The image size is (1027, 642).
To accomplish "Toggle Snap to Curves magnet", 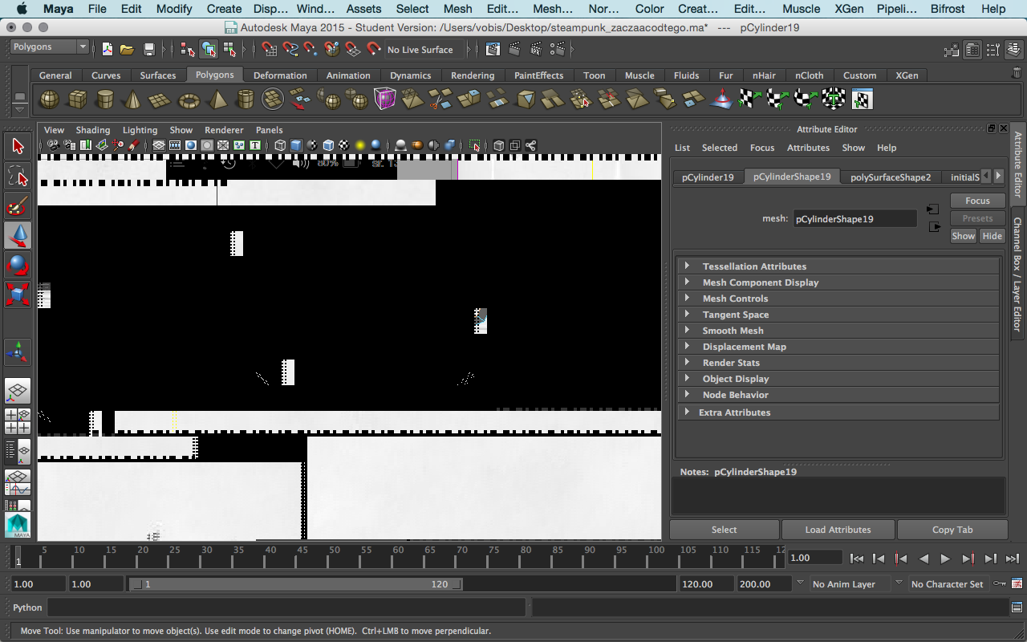I will coord(290,50).
